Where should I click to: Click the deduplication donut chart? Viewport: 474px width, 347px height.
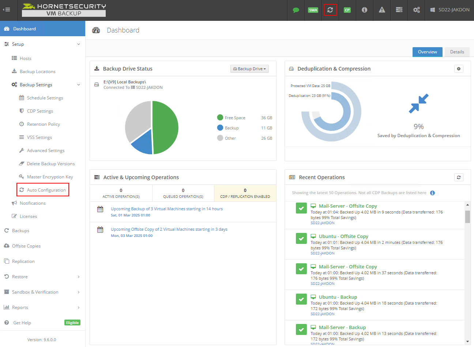(331, 112)
